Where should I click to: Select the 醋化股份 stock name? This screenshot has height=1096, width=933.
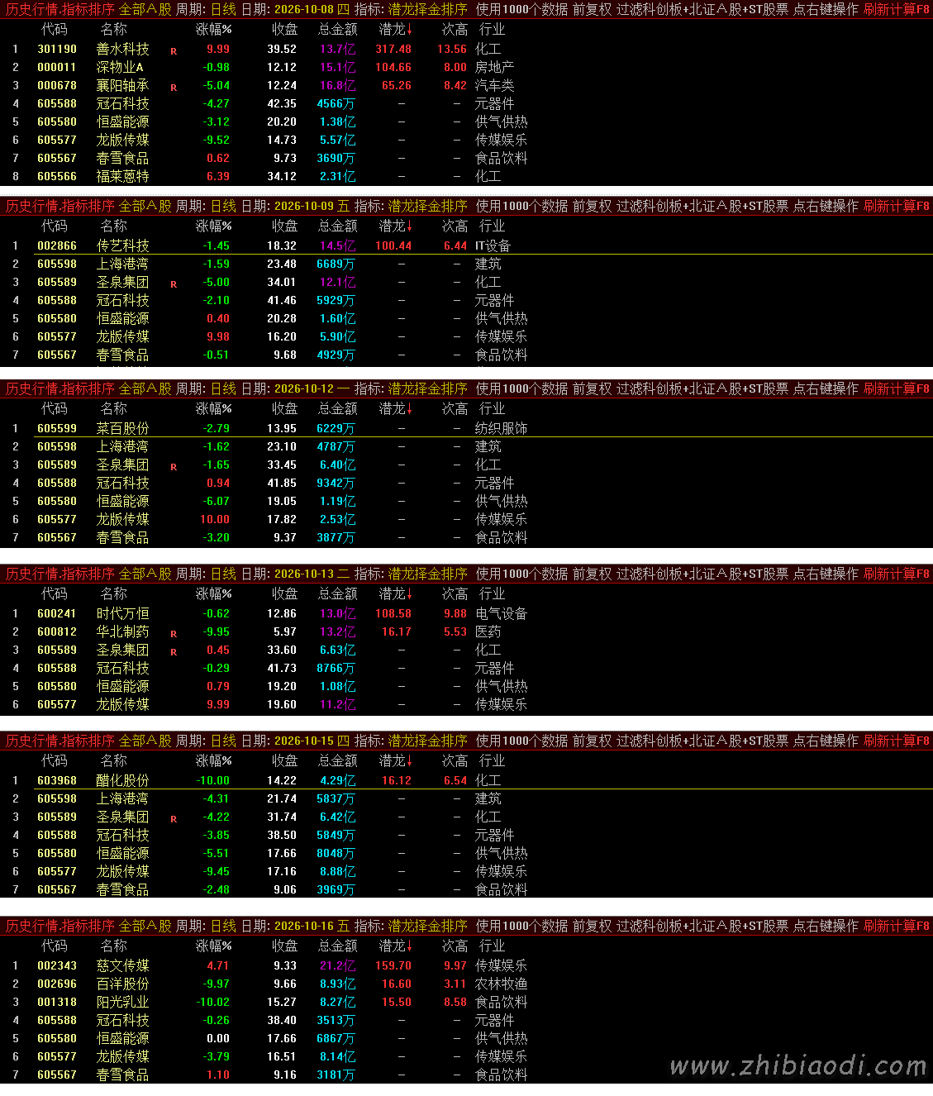coord(123,780)
